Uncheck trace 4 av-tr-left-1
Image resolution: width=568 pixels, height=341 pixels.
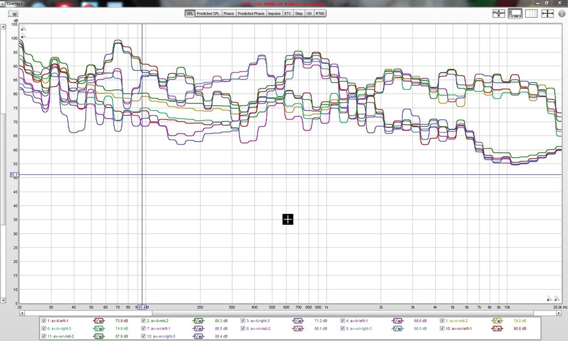(x=343, y=321)
